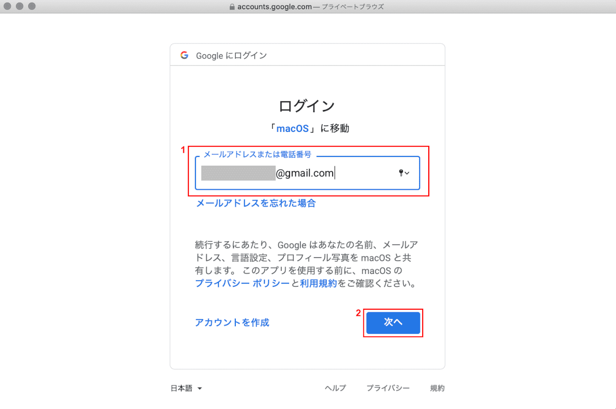The image size is (616, 409).
Task: Open the 'メールアドレスを忘れた場合' link
Action: tap(256, 203)
